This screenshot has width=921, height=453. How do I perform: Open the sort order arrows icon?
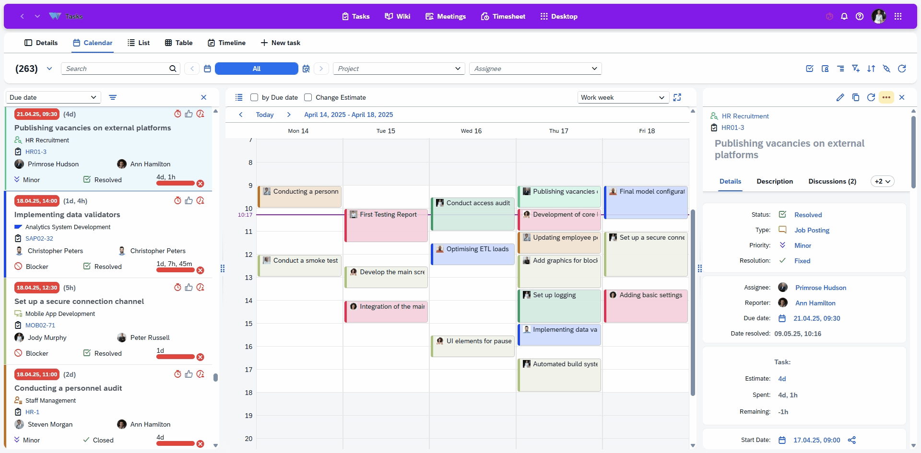871,69
